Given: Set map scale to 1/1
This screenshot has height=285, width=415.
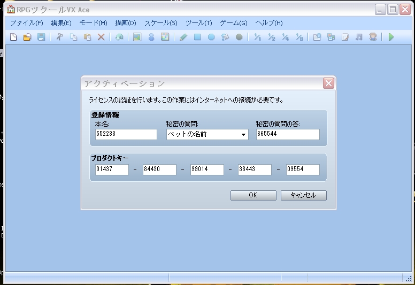Looking at the screenshot, I should [258, 37].
